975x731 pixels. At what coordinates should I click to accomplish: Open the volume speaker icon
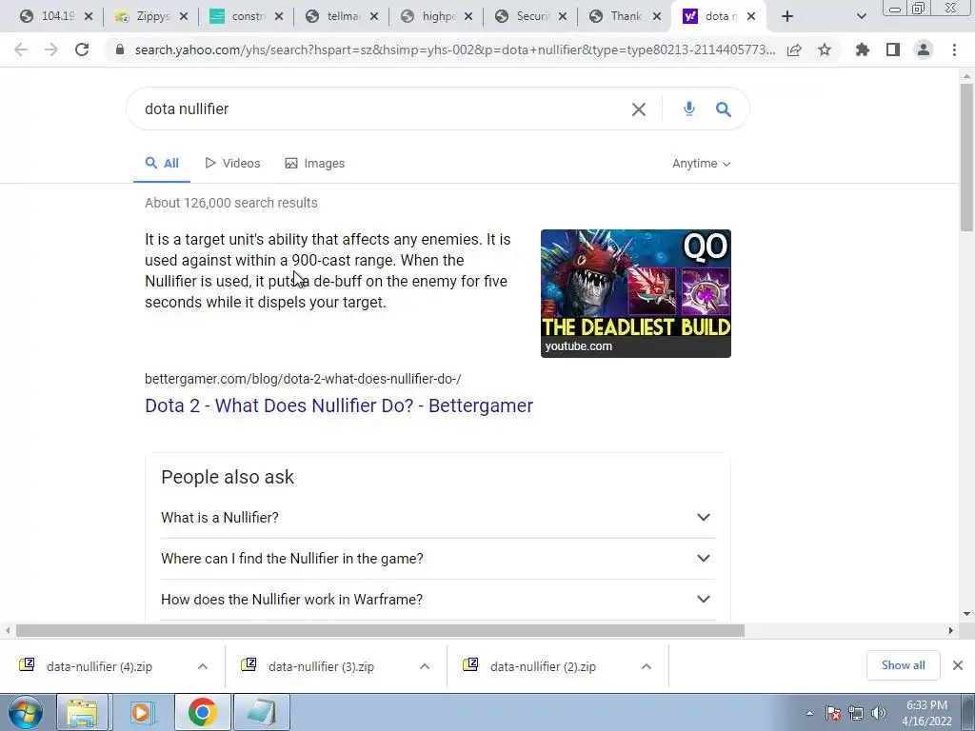879,713
